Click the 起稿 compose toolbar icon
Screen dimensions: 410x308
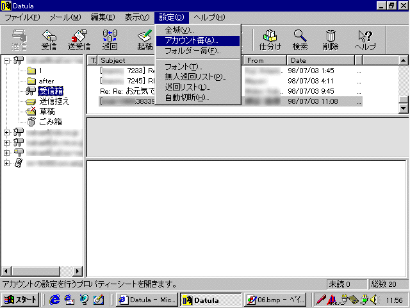[145, 40]
